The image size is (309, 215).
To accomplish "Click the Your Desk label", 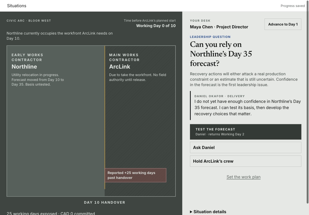I will coord(200,21).
